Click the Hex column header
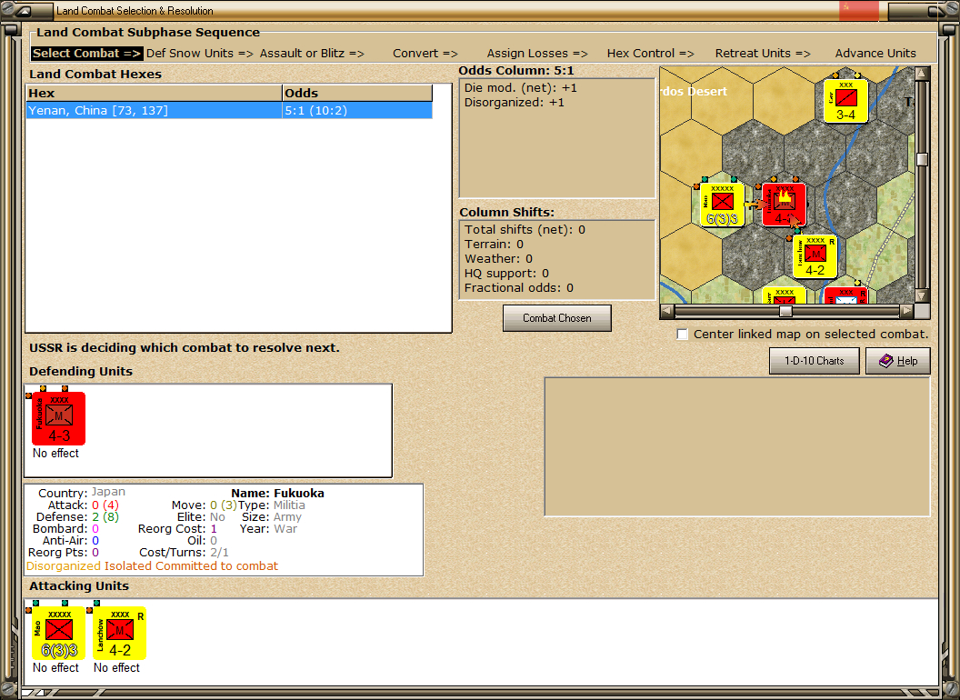The image size is (960, 700). (x=154, y=93)
